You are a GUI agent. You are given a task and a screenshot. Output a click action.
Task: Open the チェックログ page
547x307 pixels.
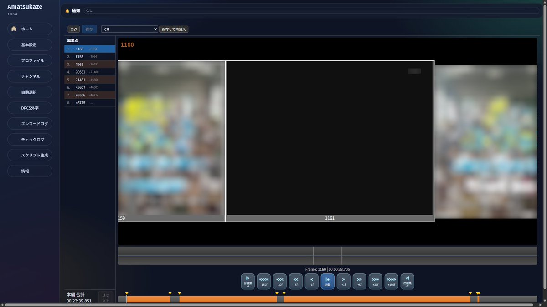pos(30,139)
